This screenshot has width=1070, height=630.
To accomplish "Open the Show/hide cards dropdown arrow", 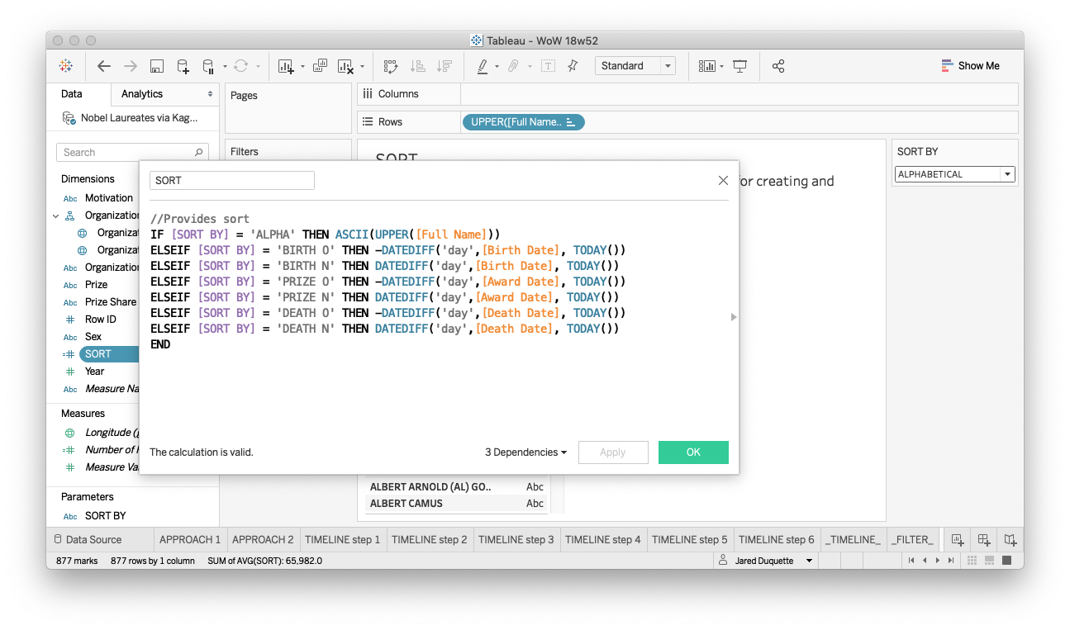I will [722, 67].
